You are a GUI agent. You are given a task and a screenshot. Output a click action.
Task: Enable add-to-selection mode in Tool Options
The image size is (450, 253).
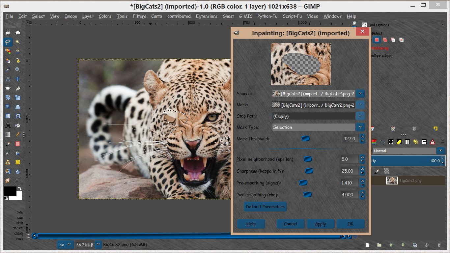click(x=385, y=40)
